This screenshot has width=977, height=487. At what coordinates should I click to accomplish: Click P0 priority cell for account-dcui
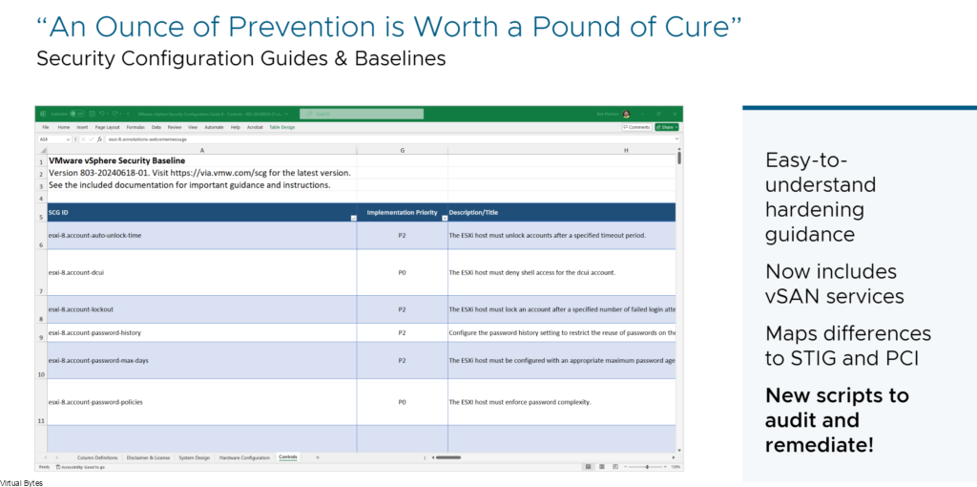coord(402,272)
